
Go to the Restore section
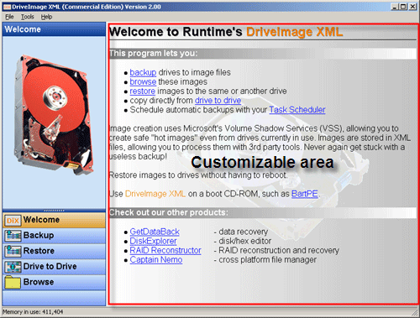pos(54,251)
